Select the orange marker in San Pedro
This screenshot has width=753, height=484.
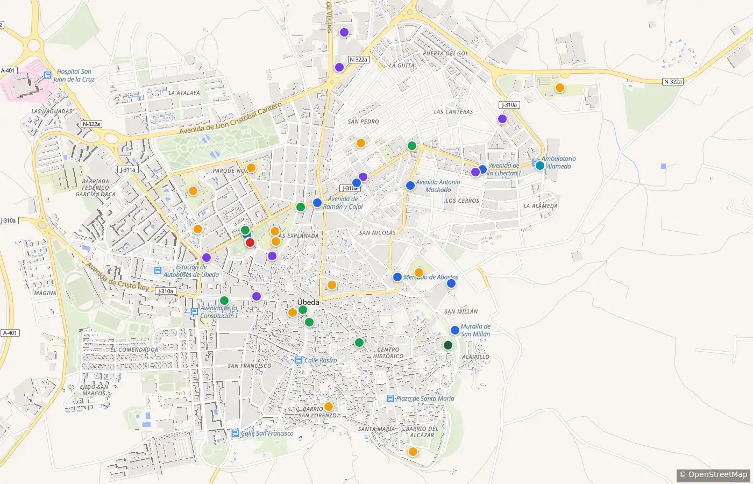(361, 143)
